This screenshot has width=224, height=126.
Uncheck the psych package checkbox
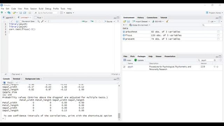click(x=124, y=67)
